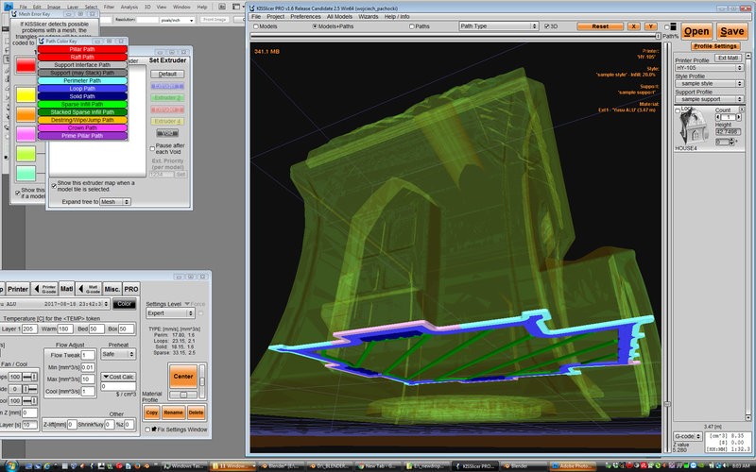The image size is (756, 472).
Task: Click the orange Open button
Action: coord(696,31)
